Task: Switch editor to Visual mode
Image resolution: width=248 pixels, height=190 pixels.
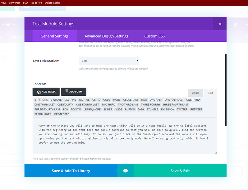Action: click(x=195, y=93)
